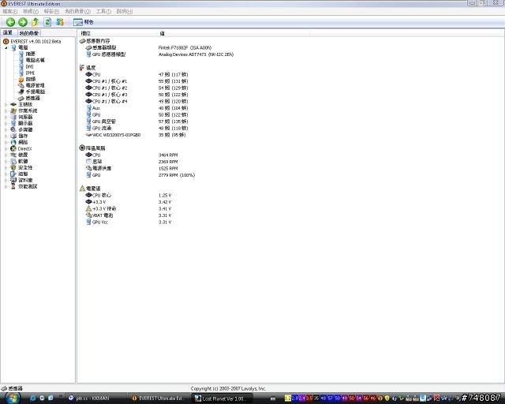Switch to the Menu tab in left panel
The width and height of the screenshot is (505, 404).
point(8,33)
